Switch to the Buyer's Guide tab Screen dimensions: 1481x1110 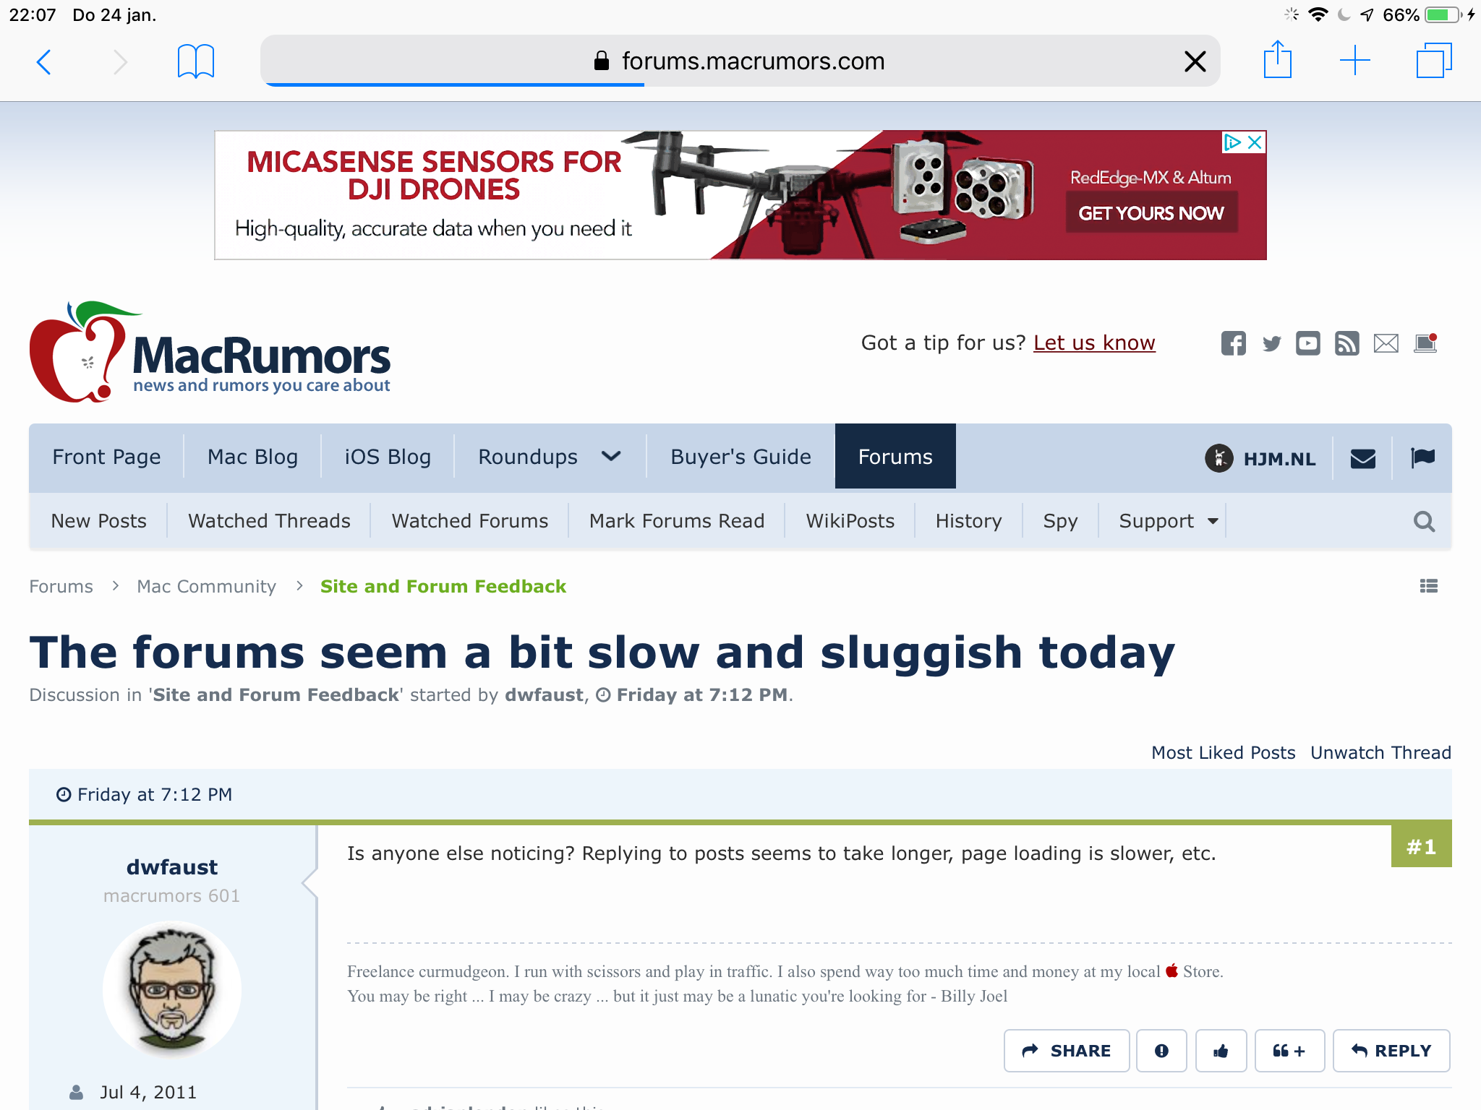point(740,457)
